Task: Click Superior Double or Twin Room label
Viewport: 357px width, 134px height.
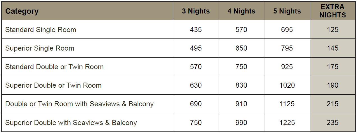Action: pos(53,85)
